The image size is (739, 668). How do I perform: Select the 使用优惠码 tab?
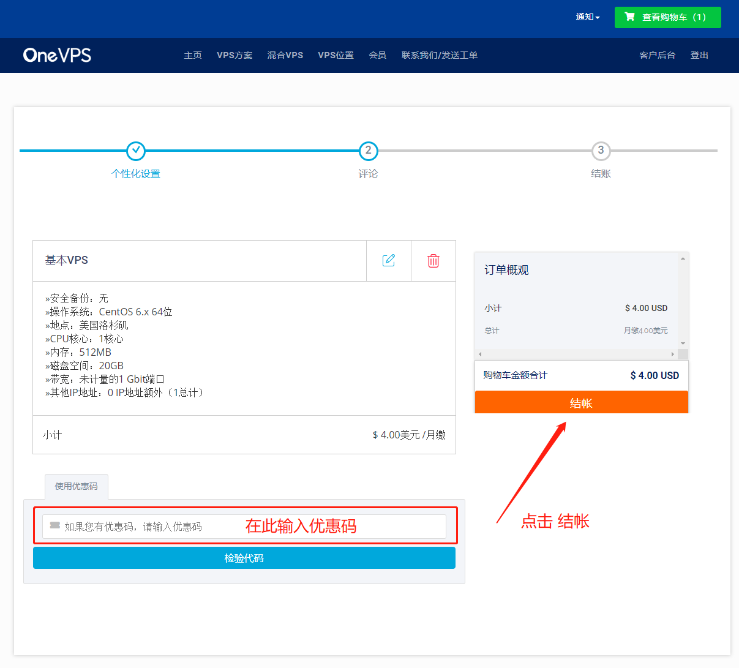click(76, 486)
